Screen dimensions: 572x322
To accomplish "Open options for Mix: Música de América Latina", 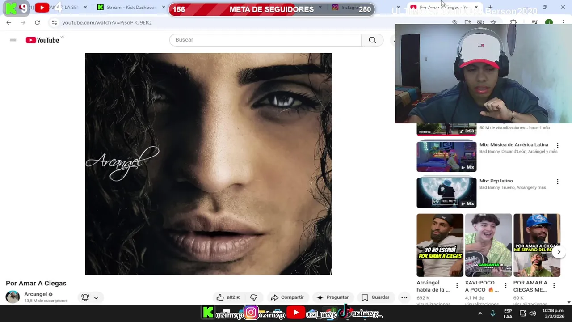I will pyautogui.click(x=557, y=145).
